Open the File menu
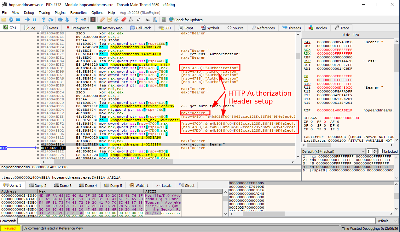Viewport: 400px width, 232px height. tap(4, 13)
